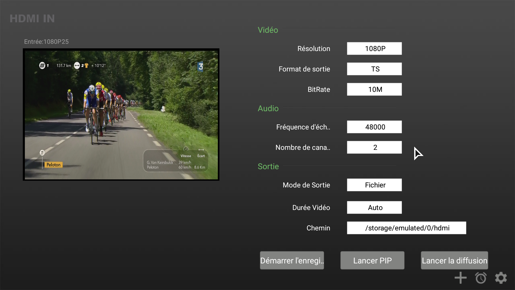Open the alarm clock schedule icon

tap(481, 278)
